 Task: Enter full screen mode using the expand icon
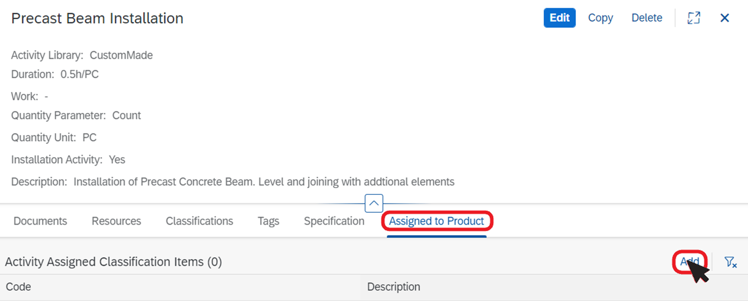point(694,18)
